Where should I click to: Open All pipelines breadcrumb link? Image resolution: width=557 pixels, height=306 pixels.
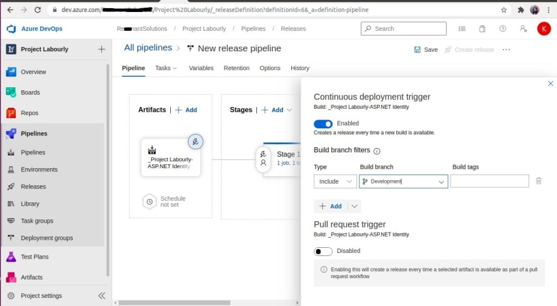tap(147, 47)
